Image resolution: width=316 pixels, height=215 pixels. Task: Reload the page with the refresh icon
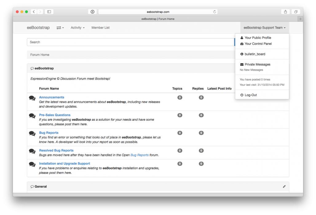click(215, 12)
